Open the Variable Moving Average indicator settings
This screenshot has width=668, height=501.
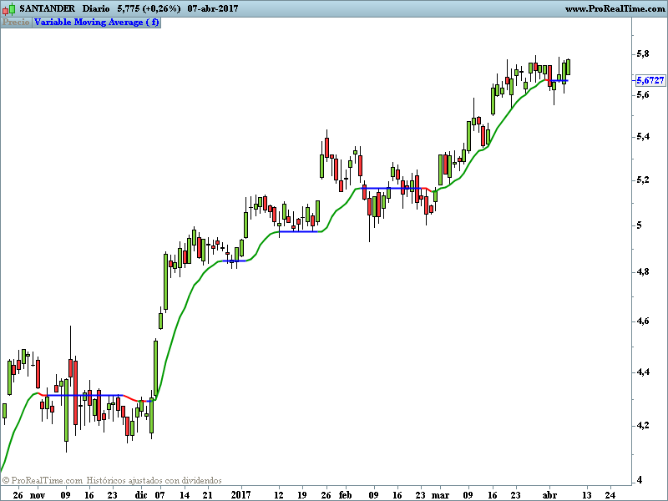94,23
